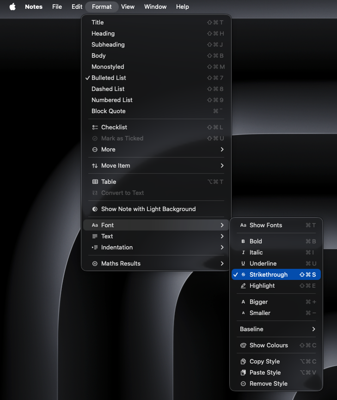This screenshot has width=337, height=400.
Task: Open the File menu
Action: click(x=57, y=6)
